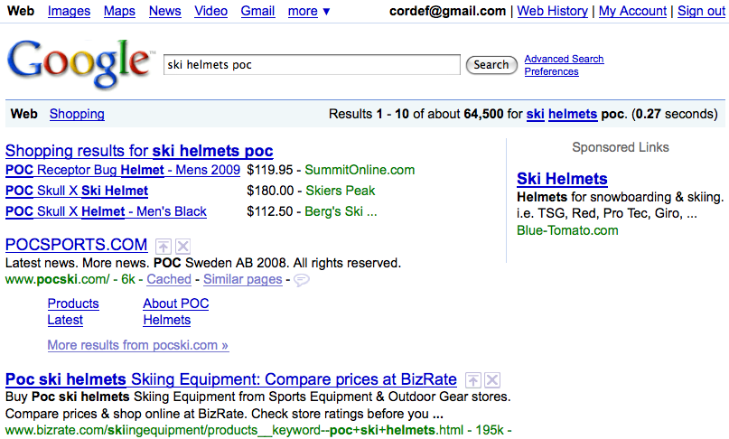Click the Google logo

click(x=79, y=63)
